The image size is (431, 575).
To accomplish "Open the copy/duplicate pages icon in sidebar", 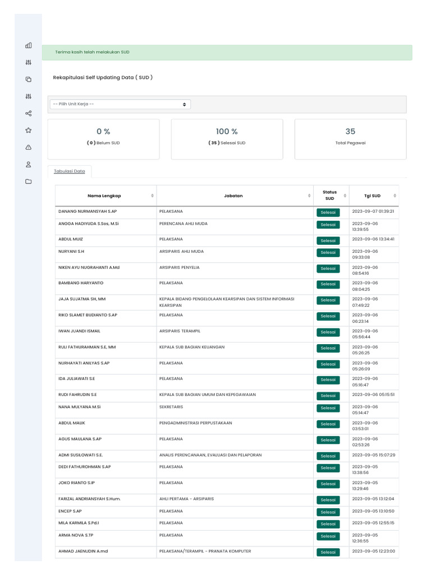I will [29, 79].
